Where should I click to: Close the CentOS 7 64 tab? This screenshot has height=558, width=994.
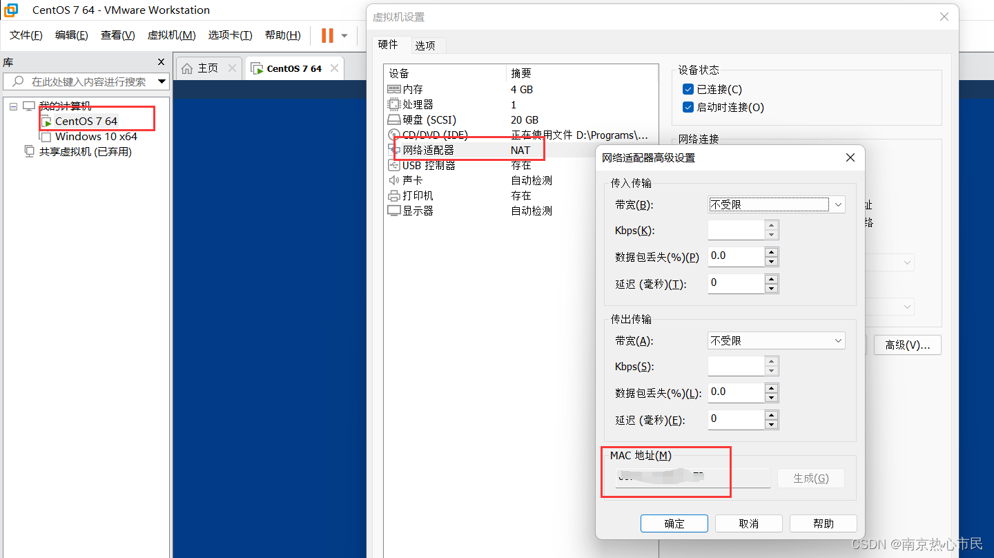click(x=334, y=68)
